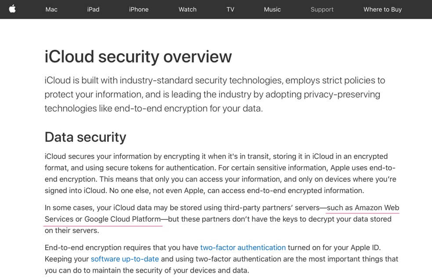Click the underlined Amazon Web text
Viewport: 432px width, 280px height.
click(x=377, y=208)
